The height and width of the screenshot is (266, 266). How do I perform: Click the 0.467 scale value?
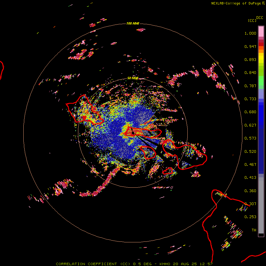tap(250, 165)
